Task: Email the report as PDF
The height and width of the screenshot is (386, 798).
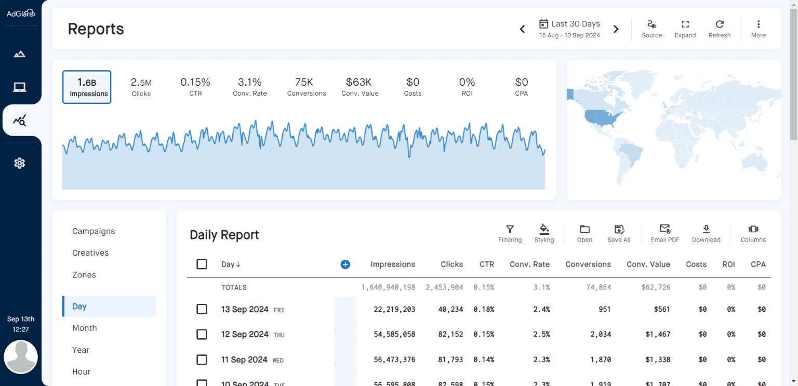Action: pyautogui.click(x=664, y=233)
